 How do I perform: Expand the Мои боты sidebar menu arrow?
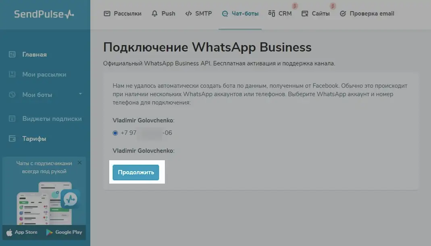(80, 94)
